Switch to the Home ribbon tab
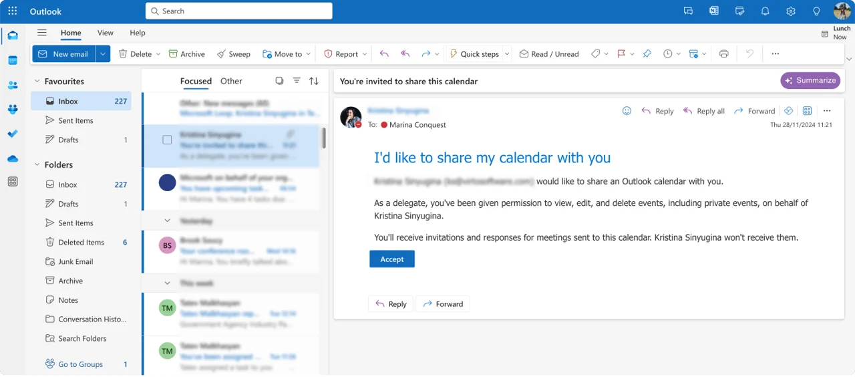Viewport: 855px width, 377px height. click(x=71, y=33)
